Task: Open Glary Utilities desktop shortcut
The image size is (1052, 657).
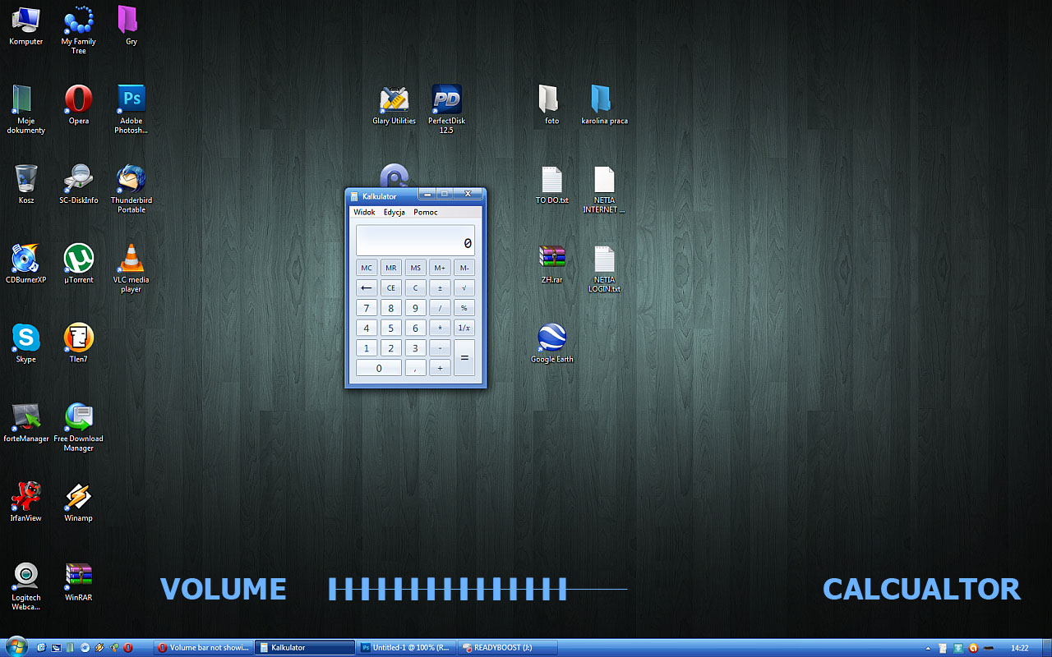Action: tap(394, 104)
